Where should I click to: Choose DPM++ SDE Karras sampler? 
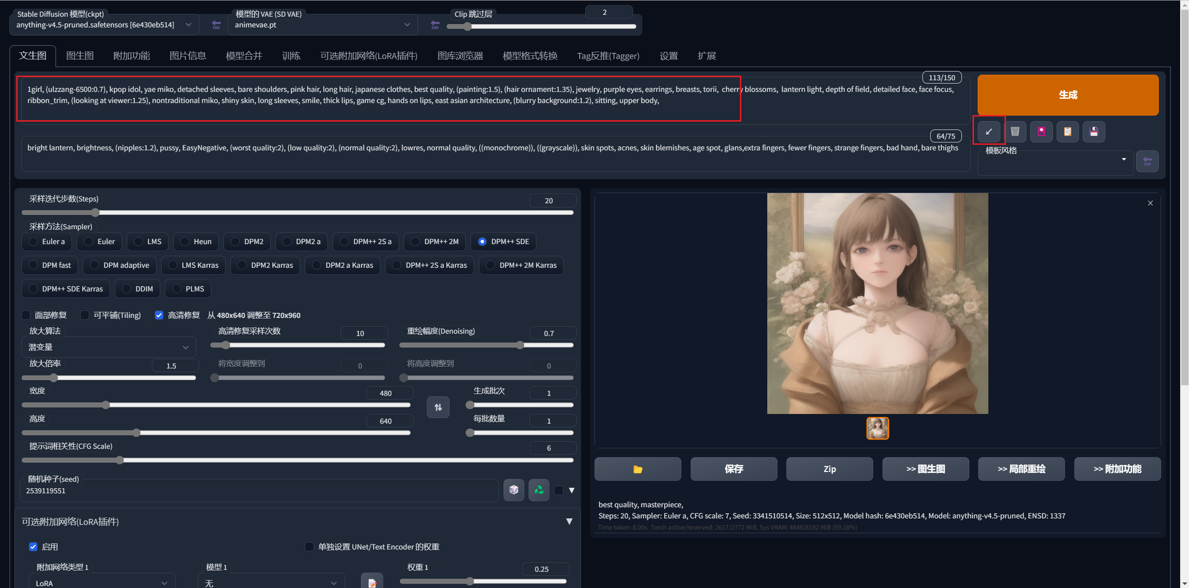coord(65,289)
